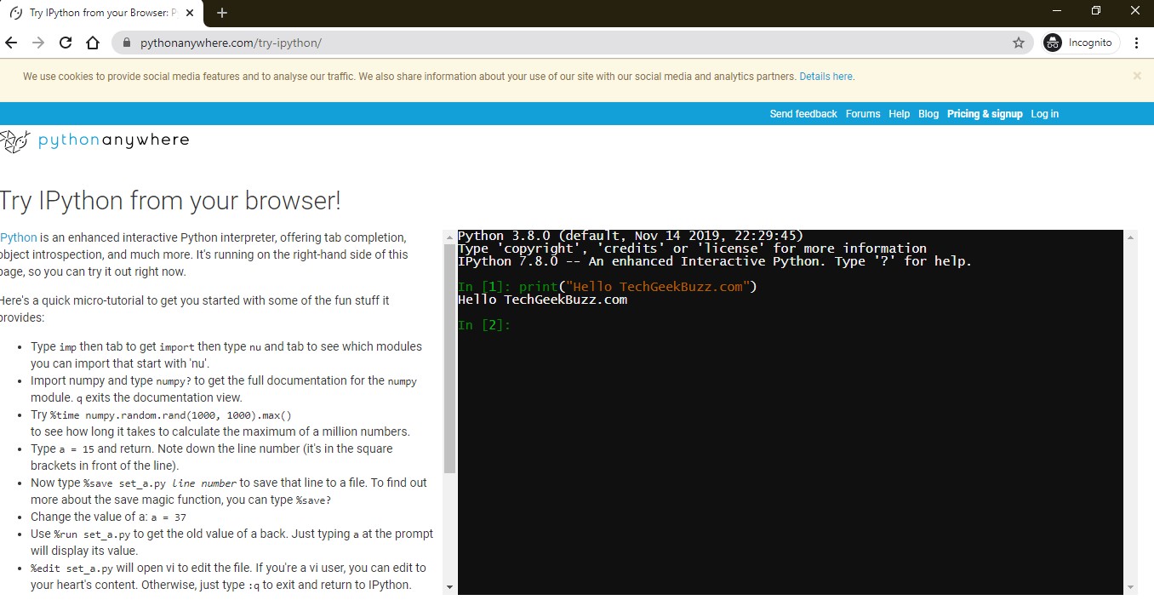Select the PythonAnywhere spiderweb logo
This screenshot has height=600, width=1154.
tap(14, 140)
